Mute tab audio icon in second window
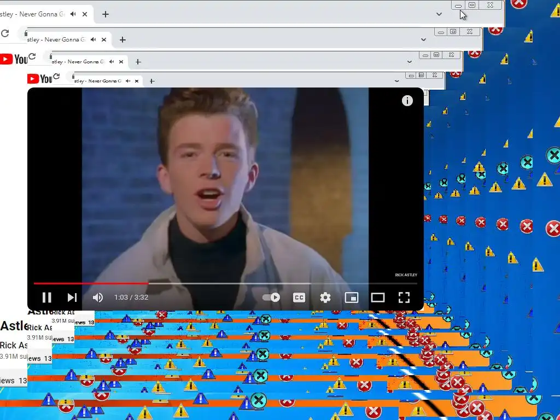560x420 pixels. click(x=94, y=39)
